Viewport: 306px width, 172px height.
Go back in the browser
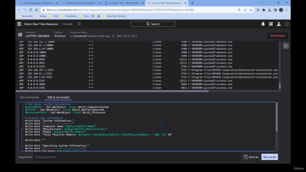[19, 10]
